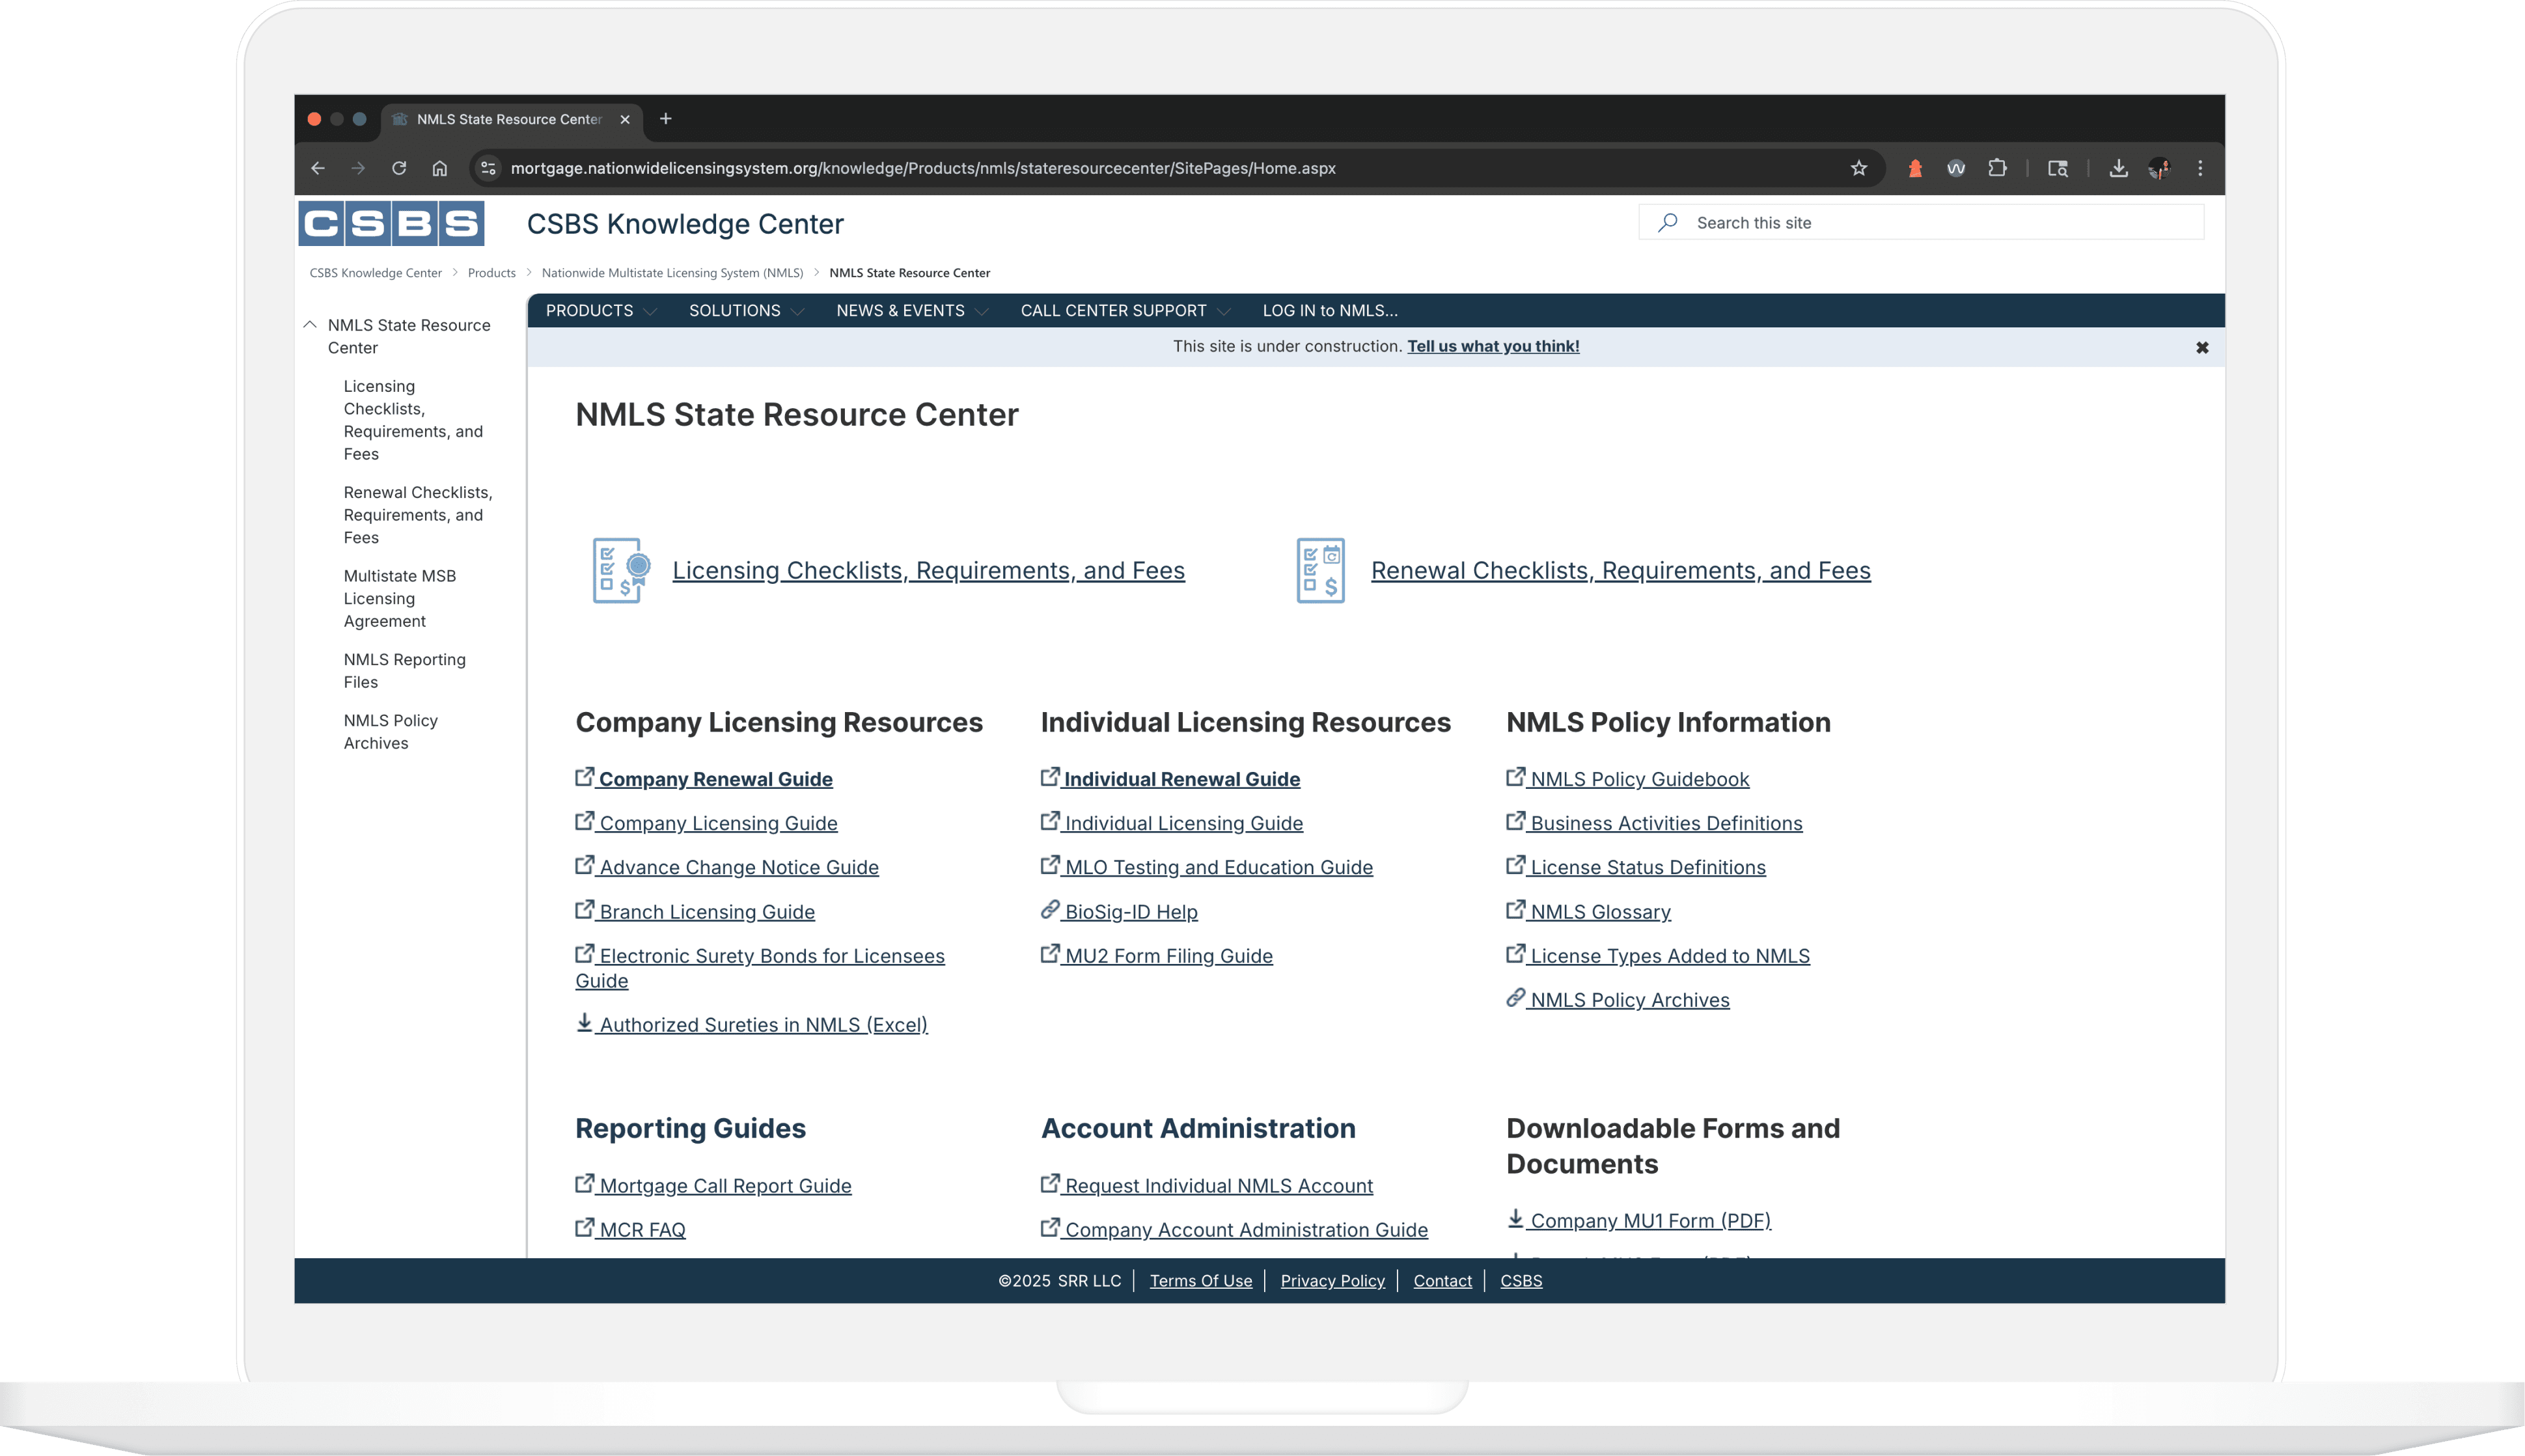Open the NEWS & EVENTS dropdown
Viewport: 2525px width, 1456px height.
point(911,311)
